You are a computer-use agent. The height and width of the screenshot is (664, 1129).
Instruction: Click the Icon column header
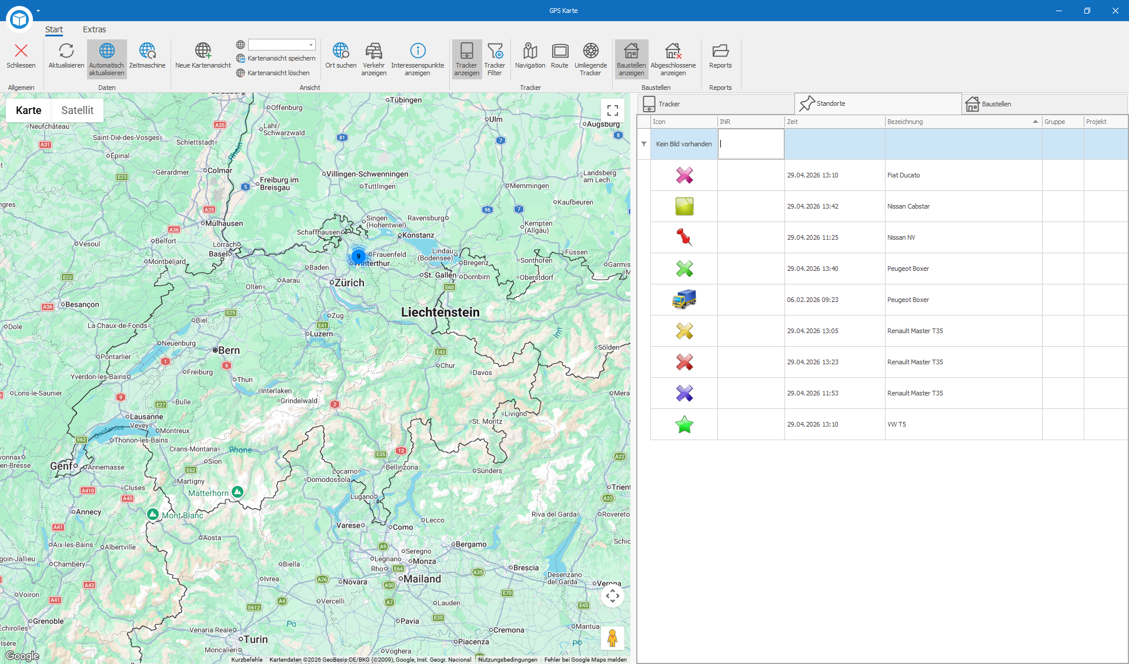684,122
